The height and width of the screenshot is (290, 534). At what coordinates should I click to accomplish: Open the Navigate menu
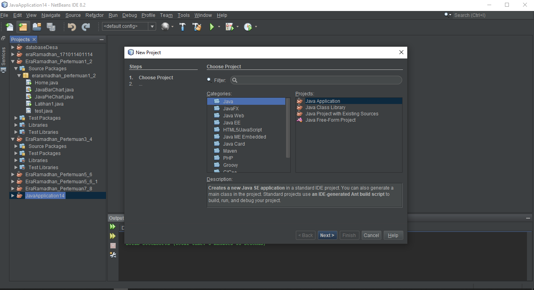[51, 15]
